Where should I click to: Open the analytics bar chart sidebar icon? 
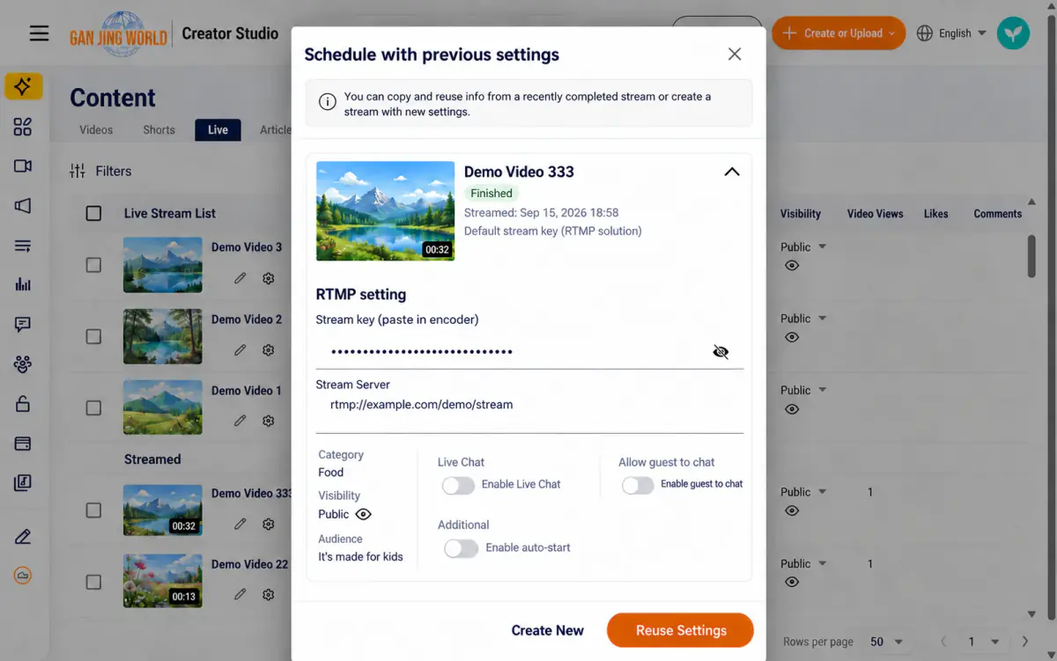tap(23, 284)
